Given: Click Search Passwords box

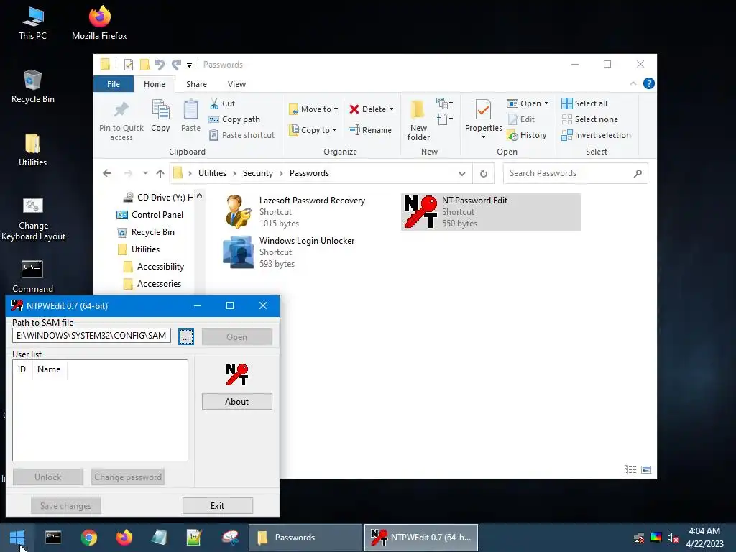Looking at the screenshot, I should [575, 173].
